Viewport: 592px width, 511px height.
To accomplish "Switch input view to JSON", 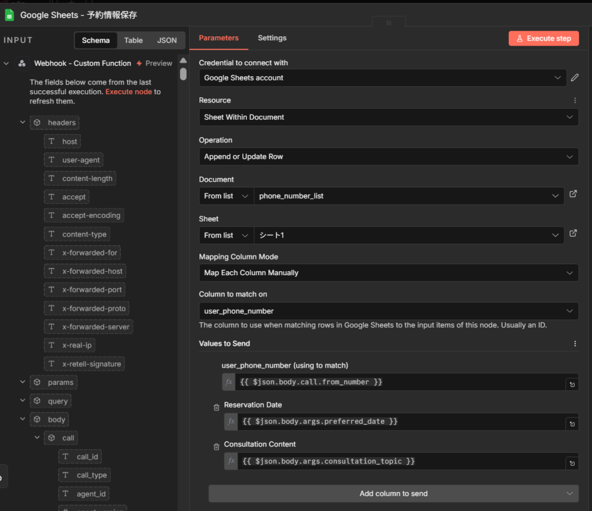I will 167,40.
